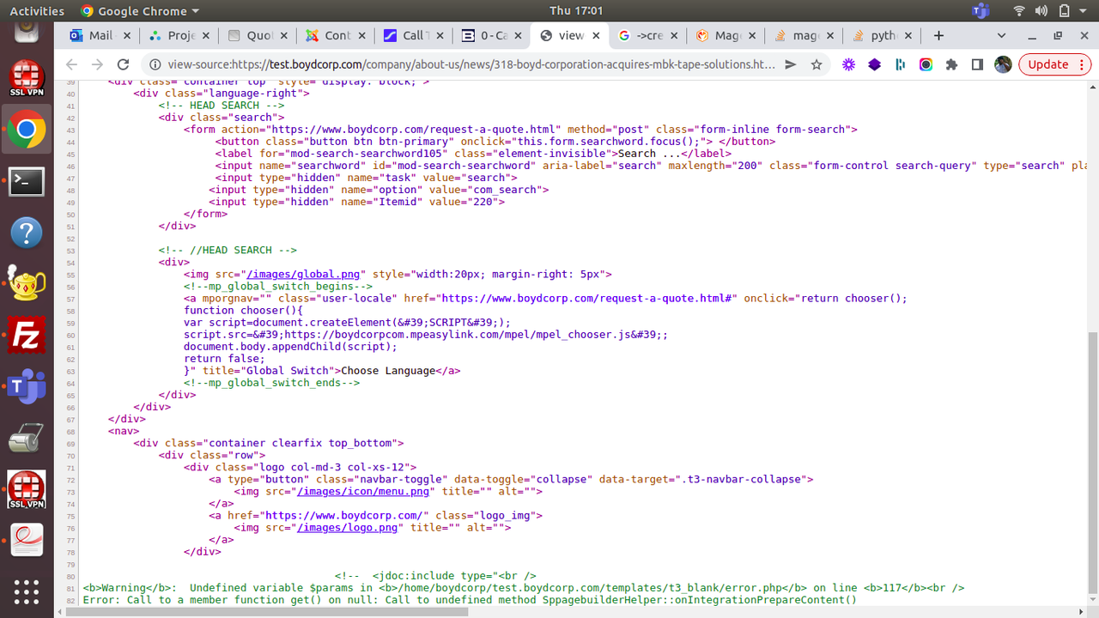Open the Chrome side panel icon
Screen dimensions: 1099x618
point(977,64)
